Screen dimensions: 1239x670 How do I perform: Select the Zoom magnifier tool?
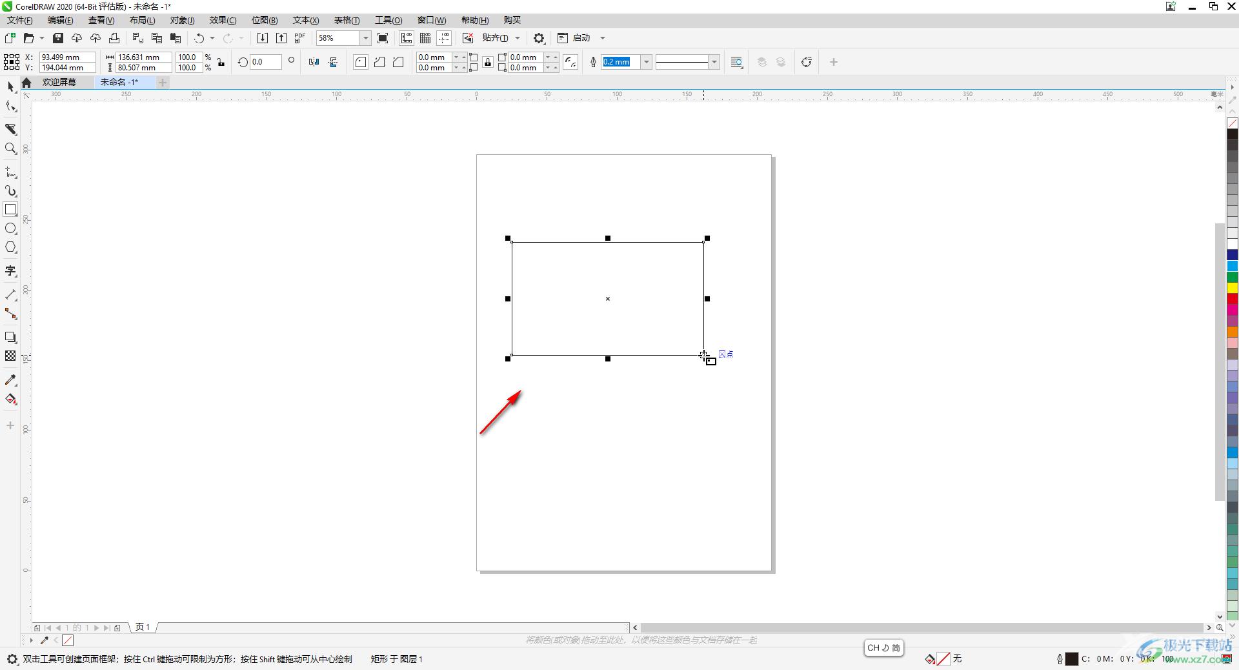click(x=10, y=148)
